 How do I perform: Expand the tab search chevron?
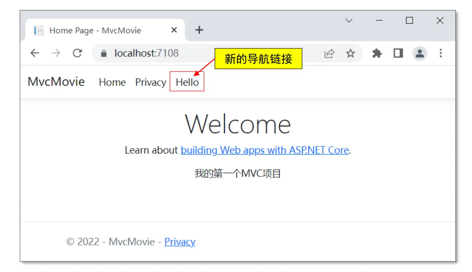[349, 21]
